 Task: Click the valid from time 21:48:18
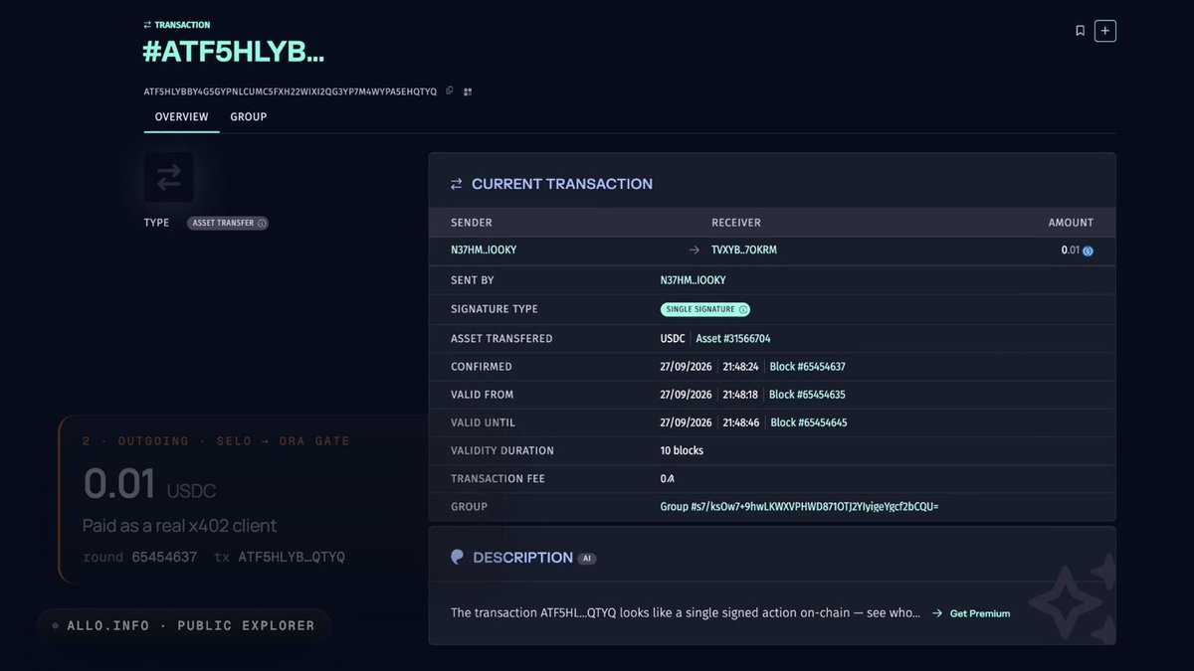pos(740,395)
